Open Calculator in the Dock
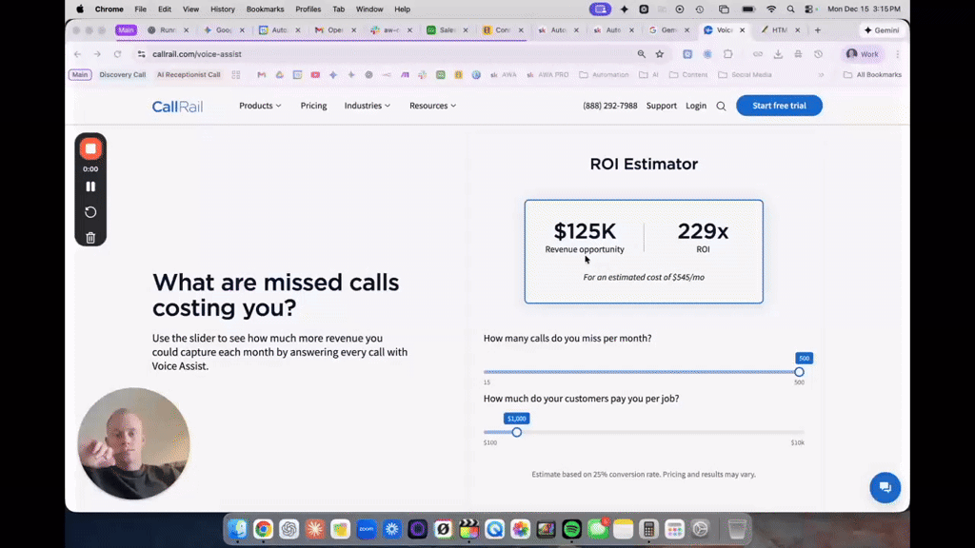Image resolution: width=975 pixels, height=548 pixels. tap(648, 529)
